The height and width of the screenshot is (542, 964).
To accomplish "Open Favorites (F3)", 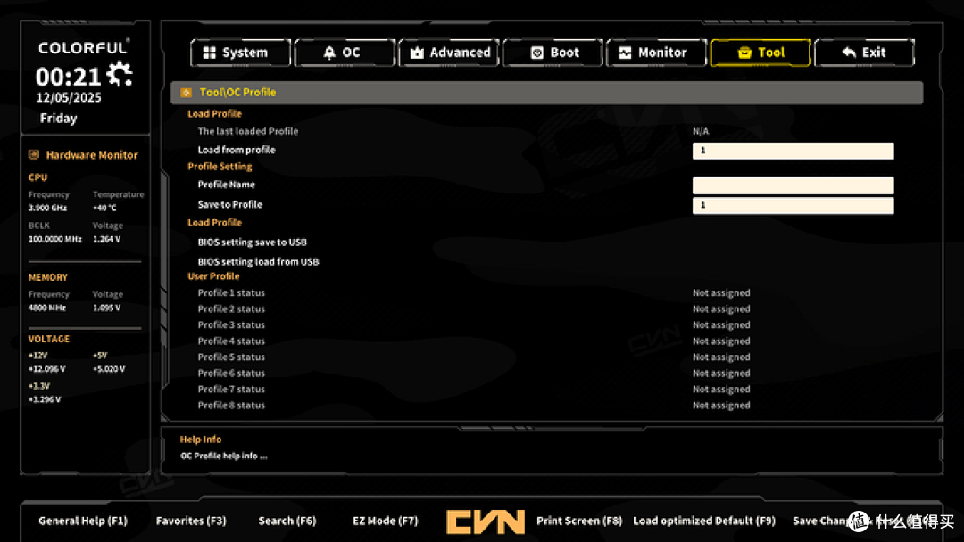I will click(x=191, y=521).
